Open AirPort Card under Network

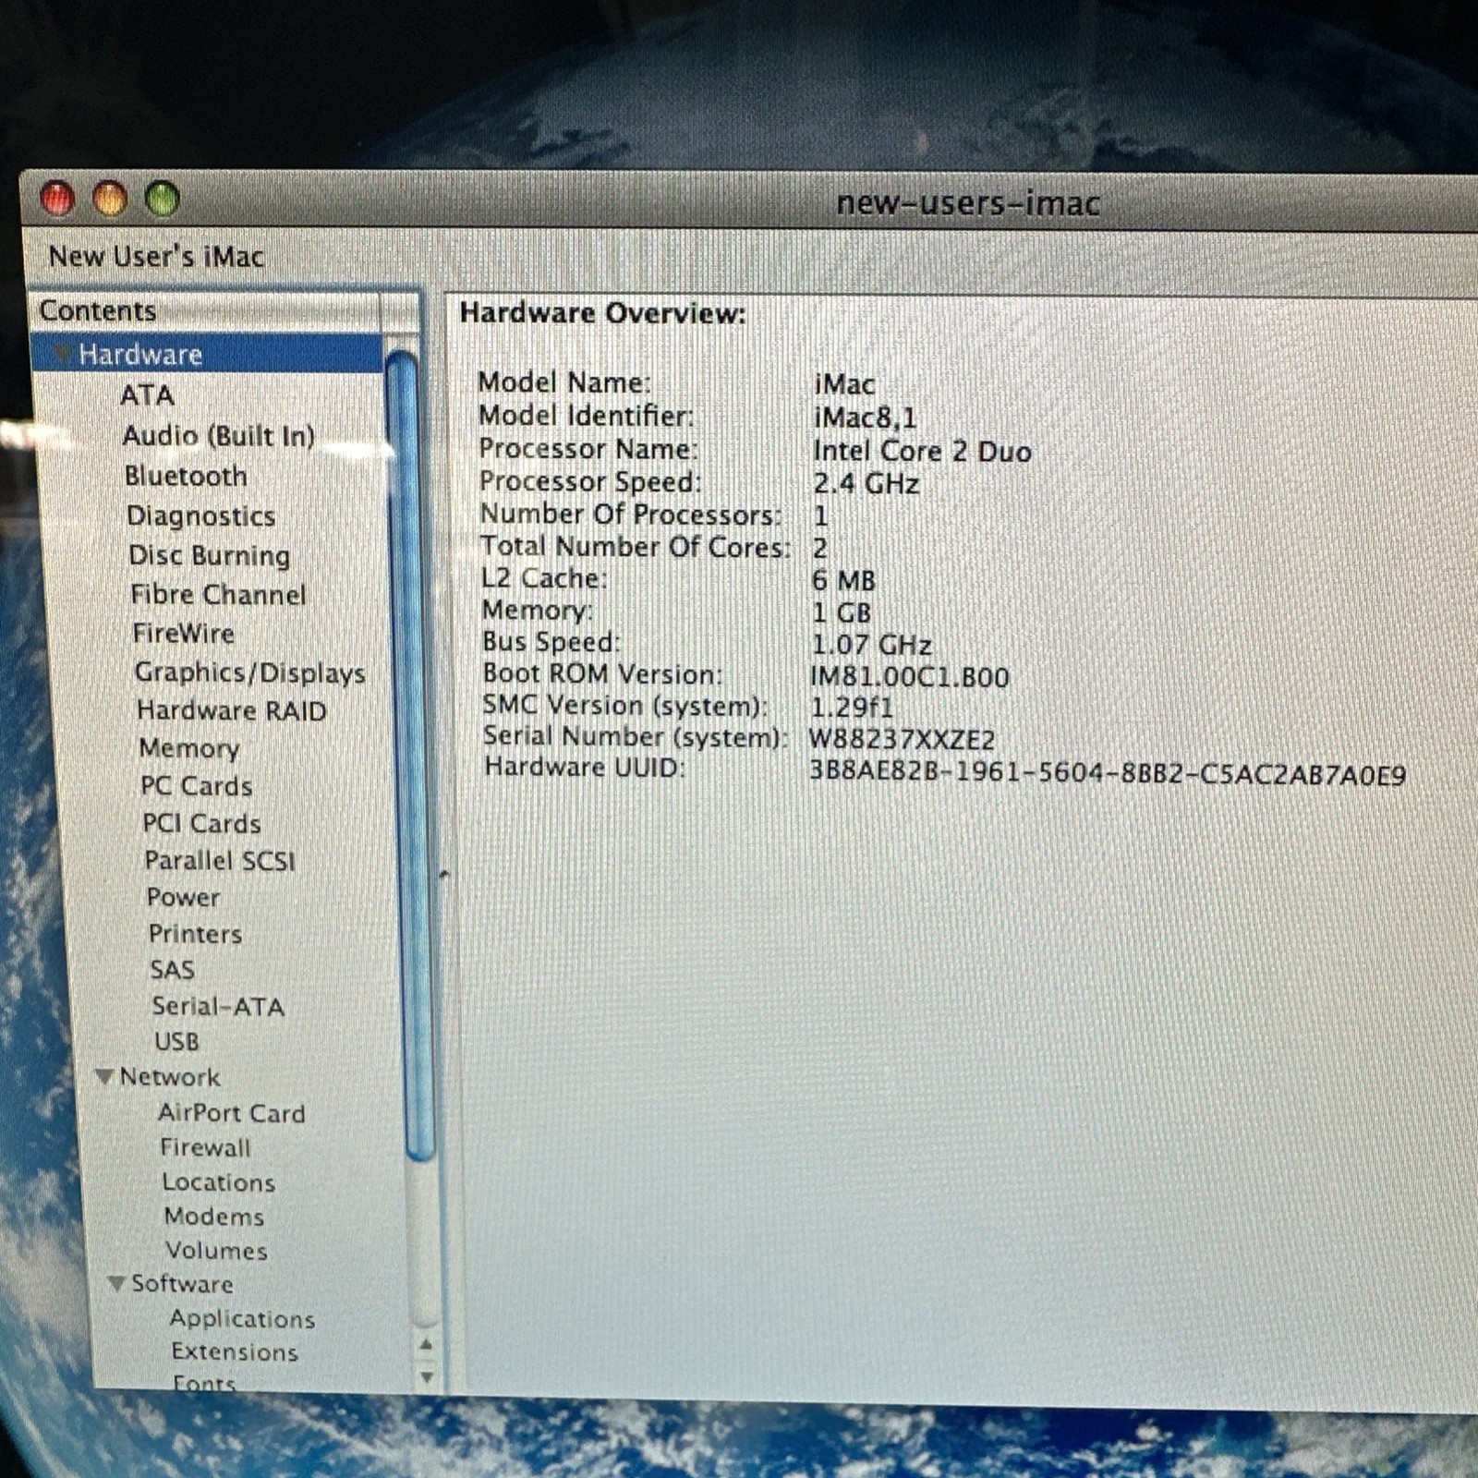point(231,1113)
